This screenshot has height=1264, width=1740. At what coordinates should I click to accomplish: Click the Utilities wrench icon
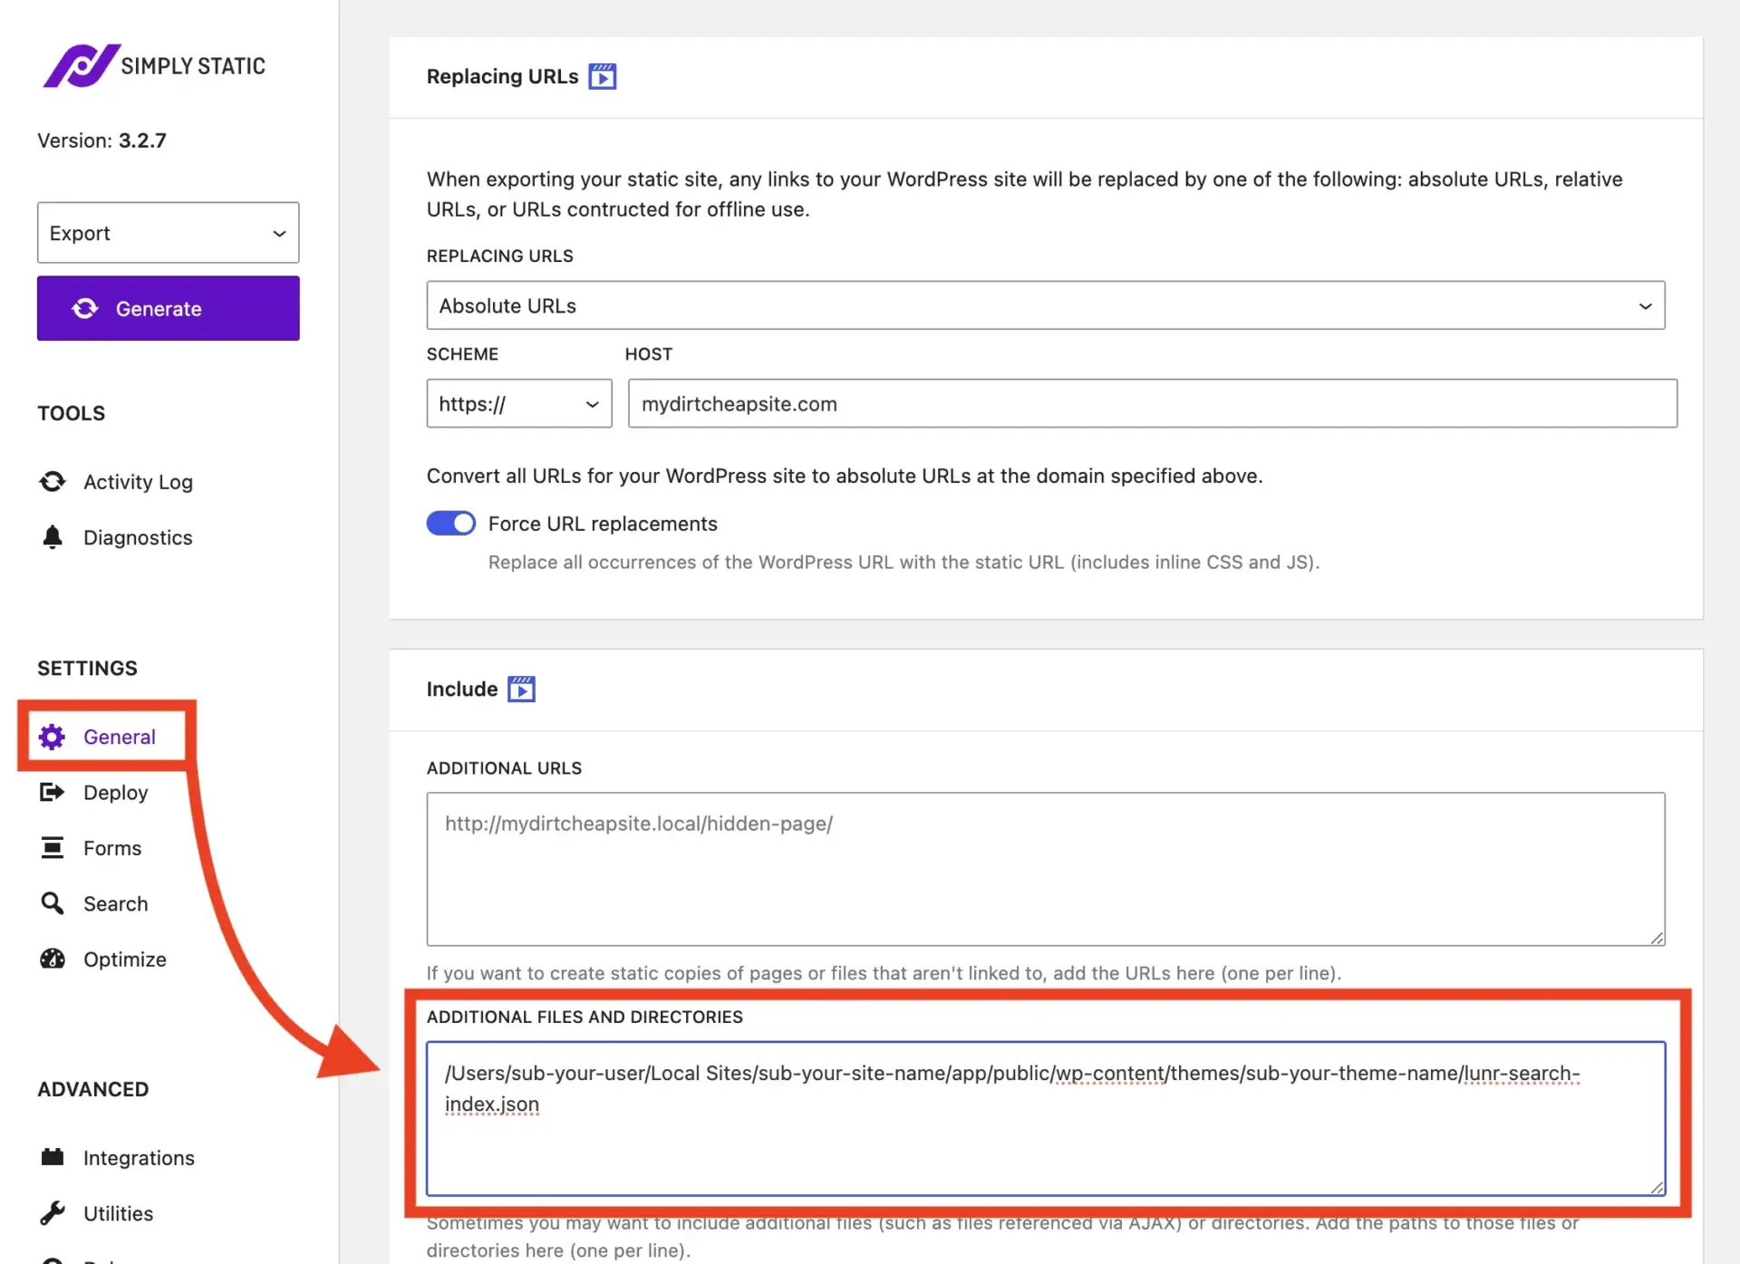(x=52, y=1213)
